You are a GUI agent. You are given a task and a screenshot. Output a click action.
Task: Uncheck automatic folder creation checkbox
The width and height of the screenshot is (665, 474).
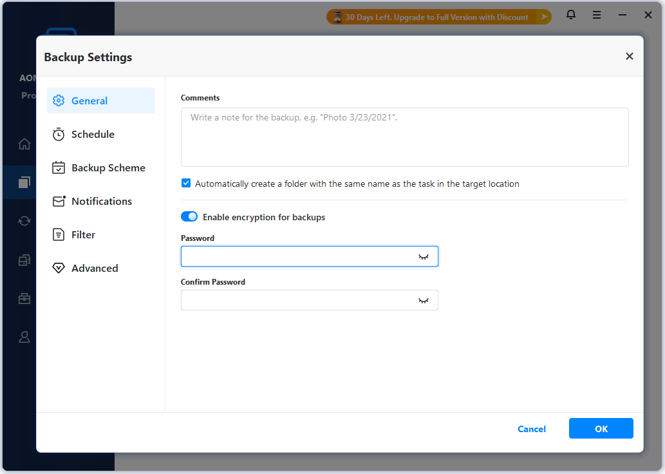pos(186,184)
